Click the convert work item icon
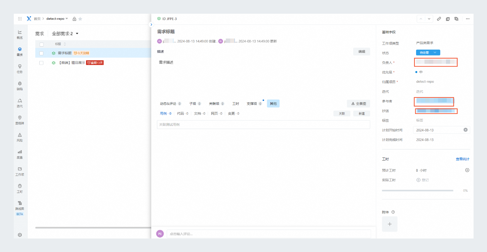This screenshot has width=487, height=252. tap(456, 19)
